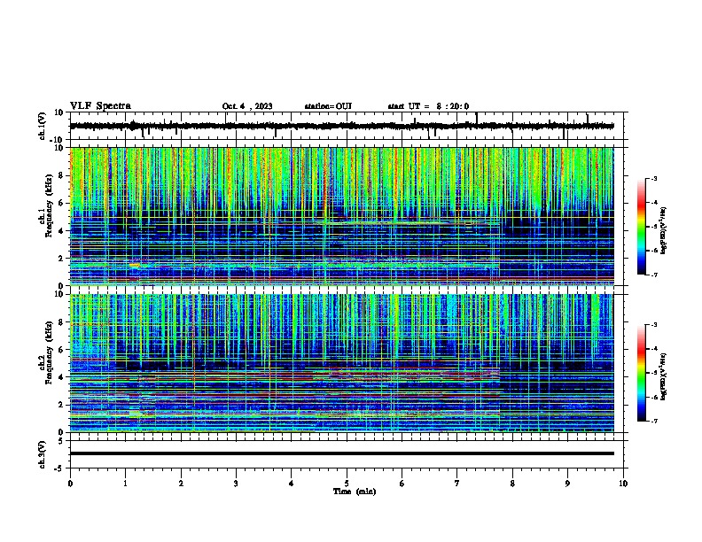This screenshot has width=702, height=542.
Task: Click time axis tick label "6"
Action: [x=402, y=483]
